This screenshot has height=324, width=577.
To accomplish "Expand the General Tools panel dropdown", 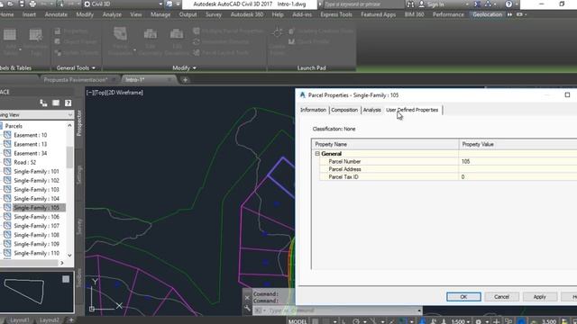I will [x=94, y=68].
